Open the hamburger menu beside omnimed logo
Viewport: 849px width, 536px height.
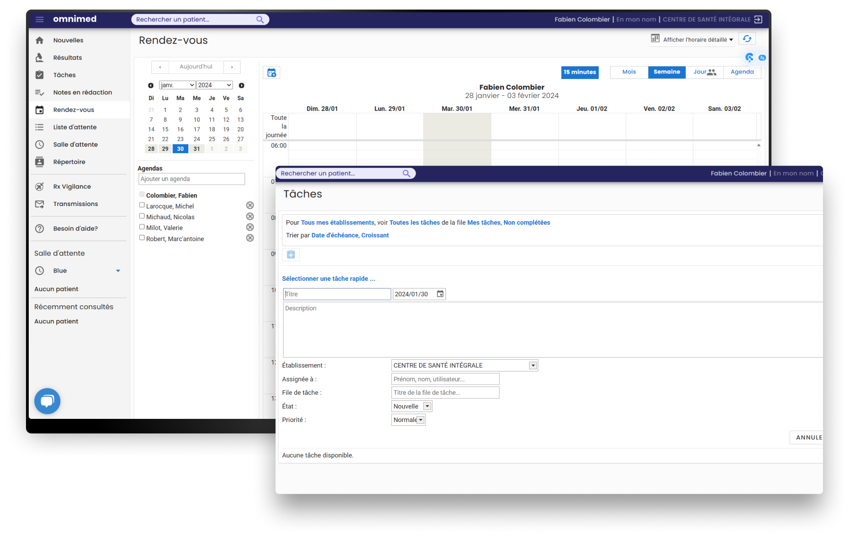40,19
